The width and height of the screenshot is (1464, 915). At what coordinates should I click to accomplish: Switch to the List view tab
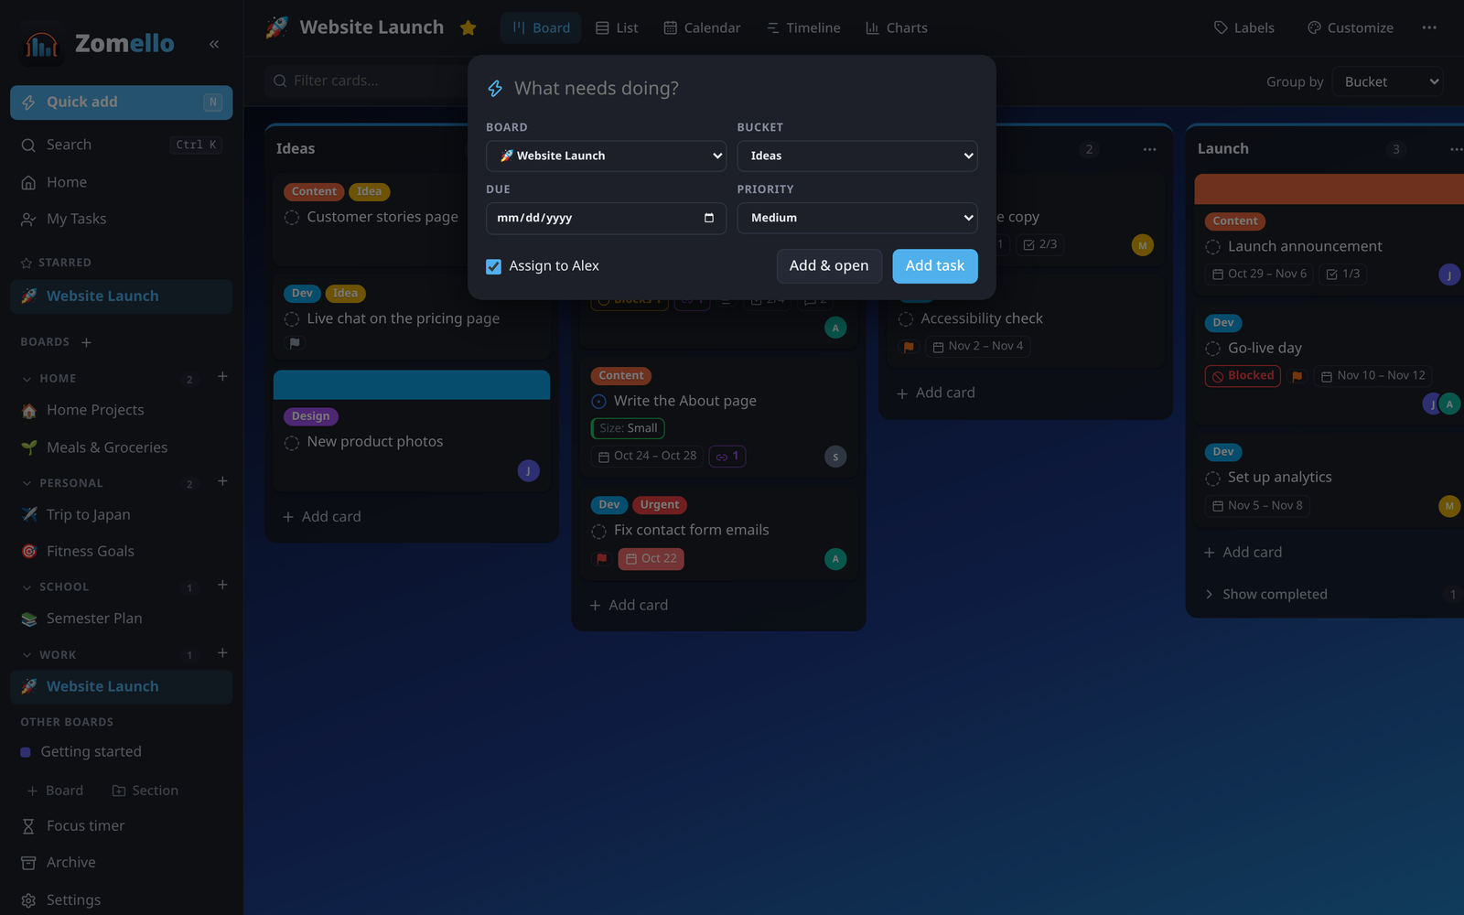point(617,27)
